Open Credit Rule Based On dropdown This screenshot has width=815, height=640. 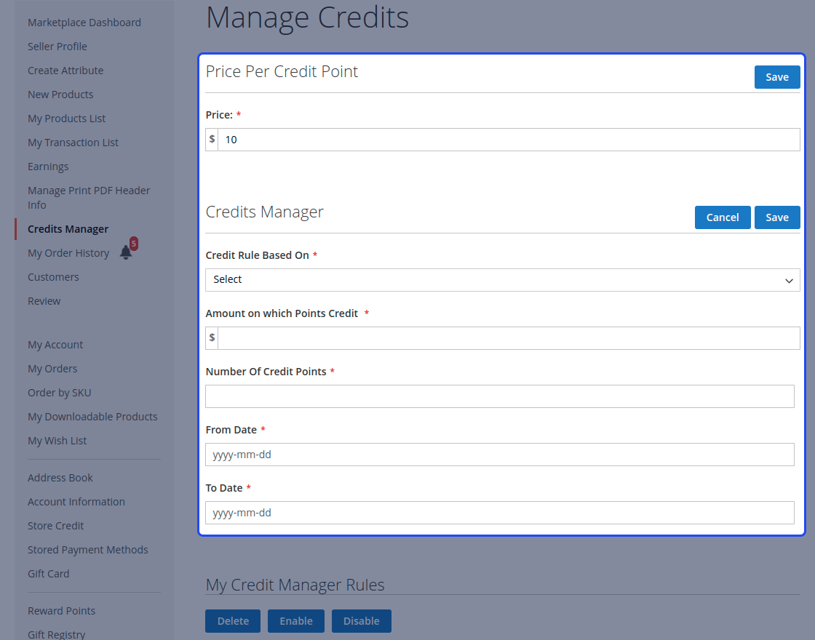pyautogui.click(x=503, y=280)
